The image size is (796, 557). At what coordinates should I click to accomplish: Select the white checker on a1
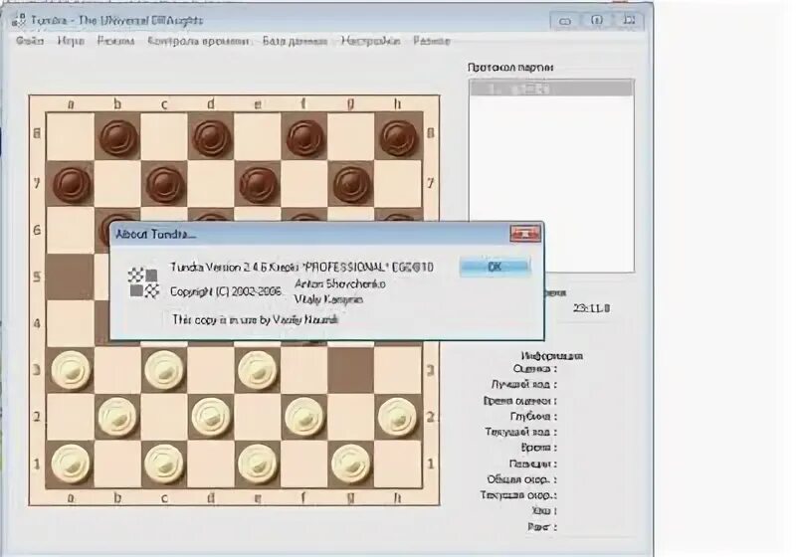click(x=71, y=464)
